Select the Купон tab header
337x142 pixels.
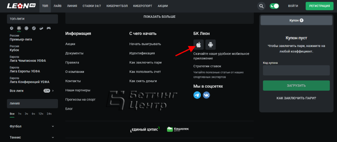[x=296, y=20]
